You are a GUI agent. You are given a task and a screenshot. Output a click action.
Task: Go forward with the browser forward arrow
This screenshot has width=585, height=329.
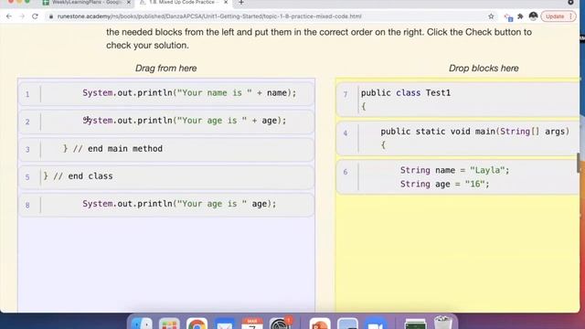point(22,16)
